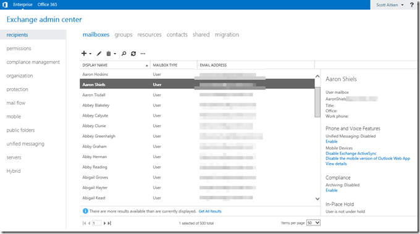Switch to mailboxes tab
Screen dimensions: 420x234
point(96,35)
